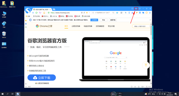
Task: Click the translate toolbar icon
Action: tap(126, 13)
